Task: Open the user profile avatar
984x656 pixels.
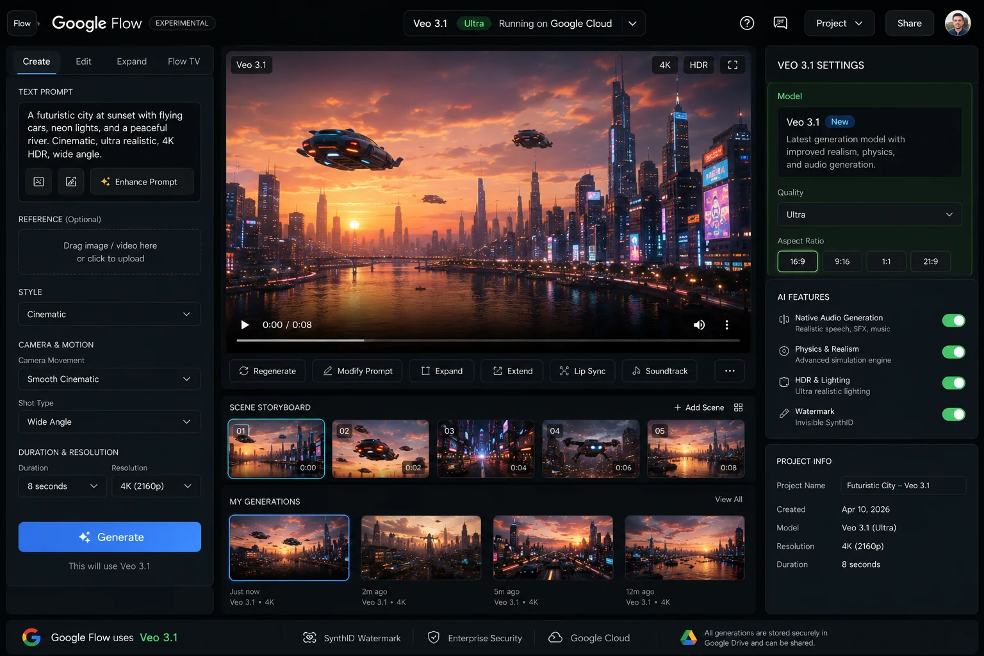Action: click(958, 23)
